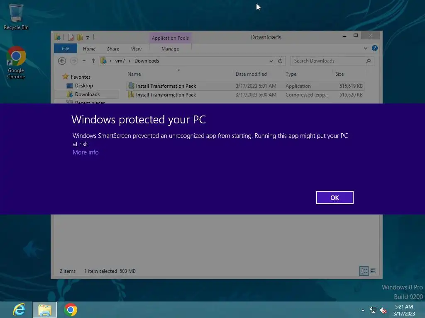Select Downloads in Favorites
Viewport: 425px width, 318px height.
click(x=87, y=94)
